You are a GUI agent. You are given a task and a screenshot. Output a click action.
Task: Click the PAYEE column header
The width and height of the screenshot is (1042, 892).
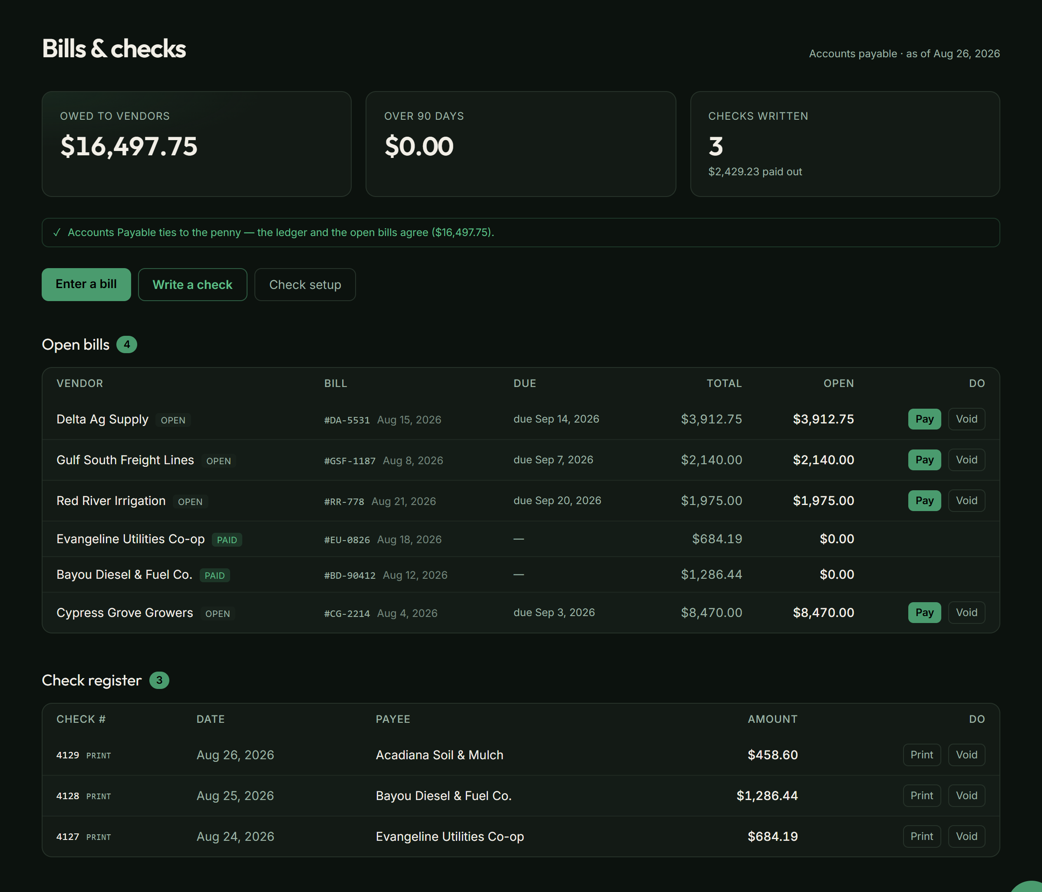[393, 719]
